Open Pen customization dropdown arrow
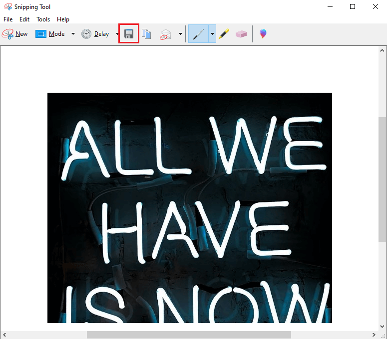Viewport: 387px width, 339px height. (x=212, y=34)
